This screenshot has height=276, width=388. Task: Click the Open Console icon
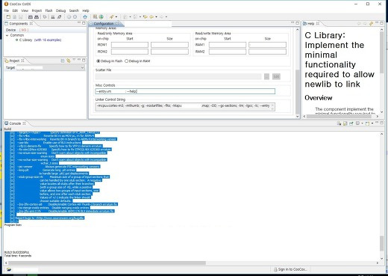click(367, 123)
